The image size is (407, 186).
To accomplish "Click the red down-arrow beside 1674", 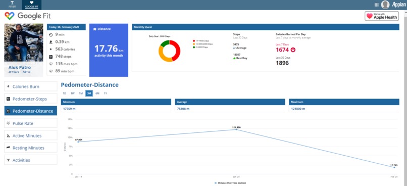I will [293, 50].
